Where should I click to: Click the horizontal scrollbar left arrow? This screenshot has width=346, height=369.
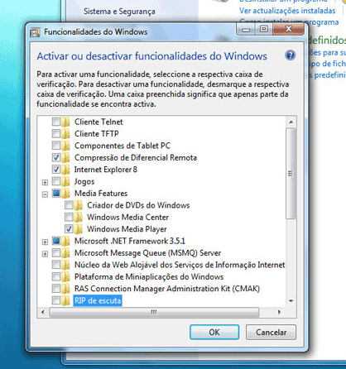[43, 312]
